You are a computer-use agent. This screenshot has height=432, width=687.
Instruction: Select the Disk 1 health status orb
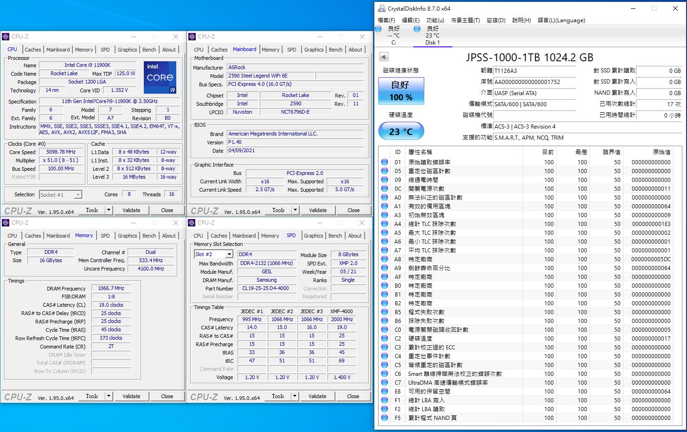417,29
